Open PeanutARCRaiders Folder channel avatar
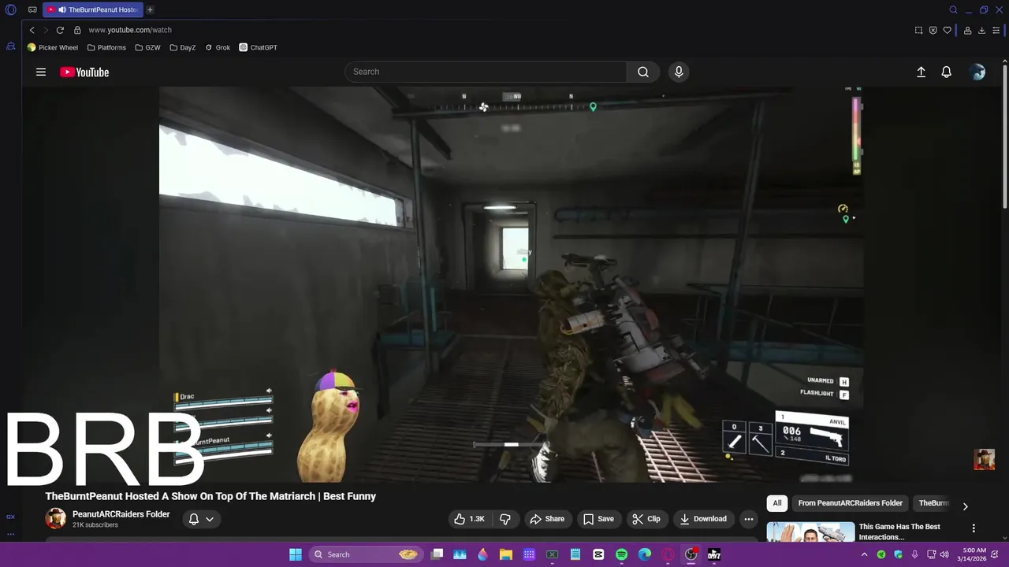The width and height of the screenshot is (1009, 567). 55,518
